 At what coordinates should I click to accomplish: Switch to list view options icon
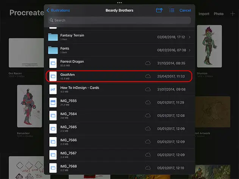(x=172, y=10)
